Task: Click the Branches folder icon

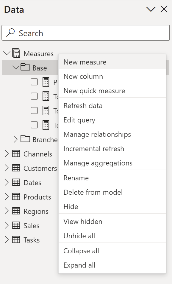Action: point(25,139)
